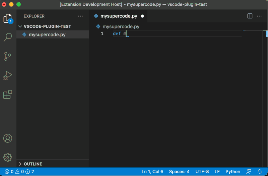The width and height of the screenshot is (268, 176).
Task: Change file encoding UTF-8
Action: coord(202,172)
